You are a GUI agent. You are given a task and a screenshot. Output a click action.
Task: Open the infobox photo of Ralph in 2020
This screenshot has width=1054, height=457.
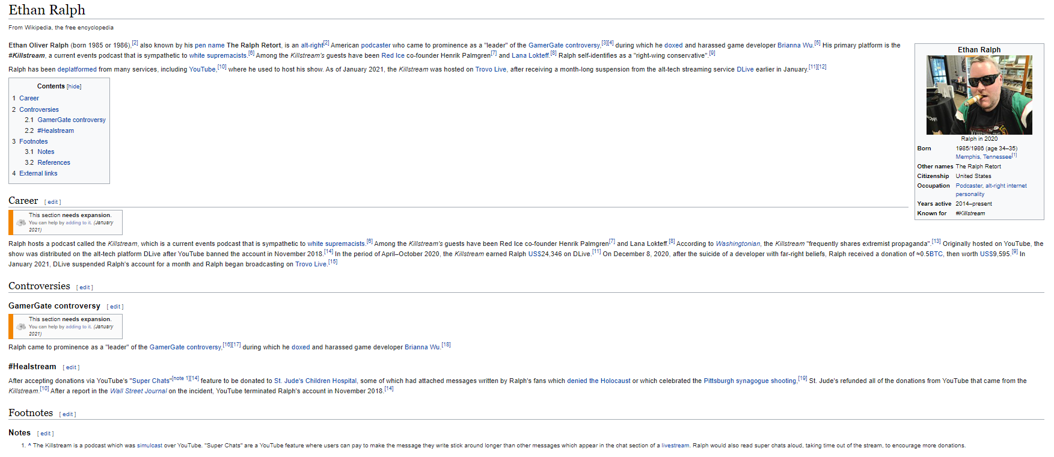click(x=979, y=95)
